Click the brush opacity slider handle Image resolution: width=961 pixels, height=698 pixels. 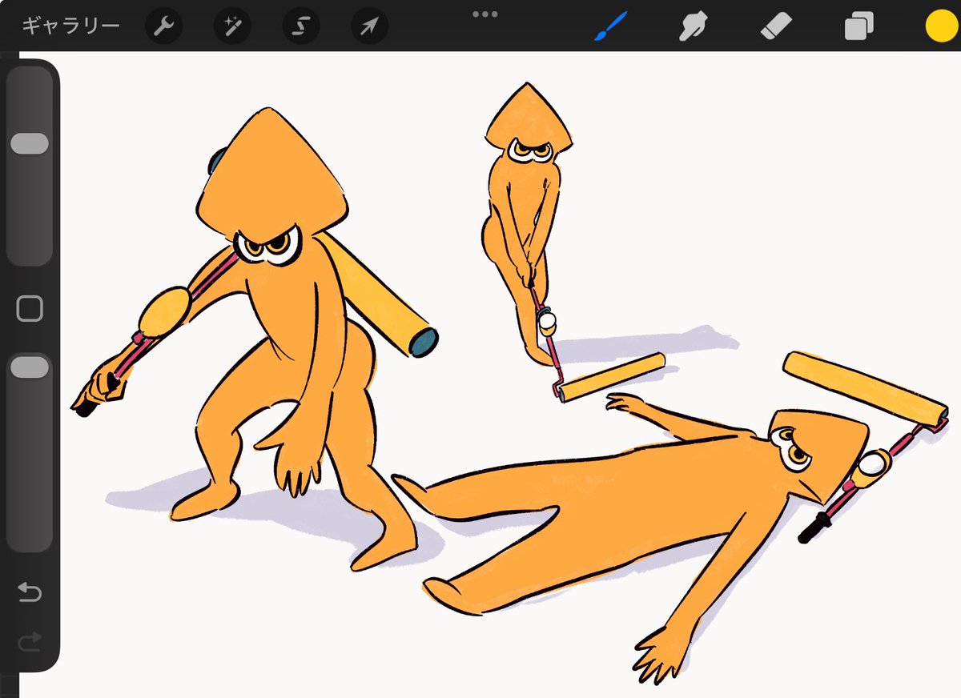30,367
